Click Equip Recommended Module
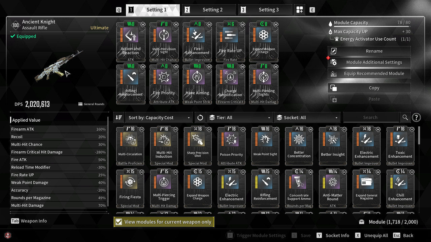This screenshot has width=431, height=242. pos(369,74)
